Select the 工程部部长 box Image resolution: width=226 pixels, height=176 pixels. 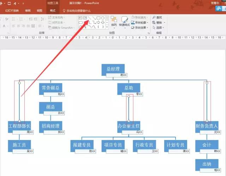pyautogui.click(x=19, y=127)
